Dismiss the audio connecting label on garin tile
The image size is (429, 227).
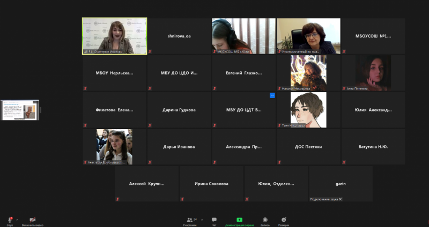point(340,199)
